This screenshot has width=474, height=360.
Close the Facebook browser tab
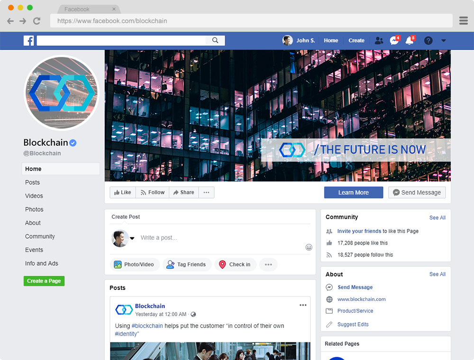pos(114,9)
